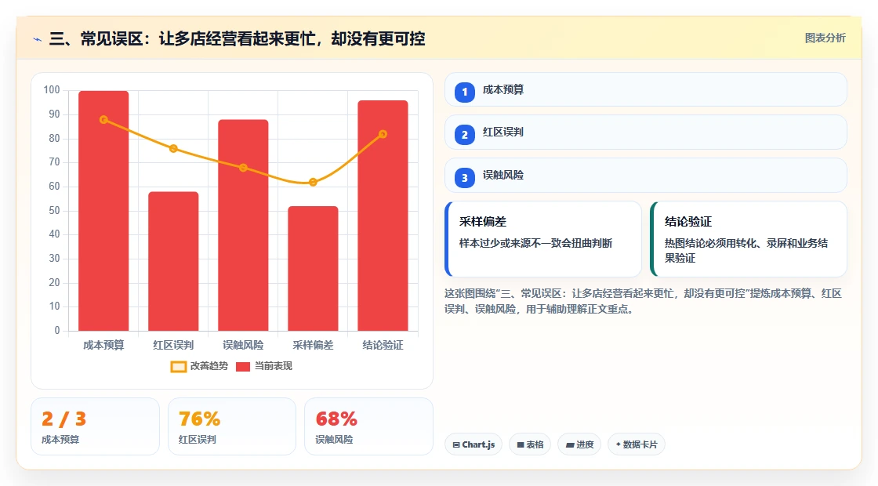Click the sparkle icon in the 数据卡片 tag
Viewport: 878px width, 486px height.
pos(619,444)
